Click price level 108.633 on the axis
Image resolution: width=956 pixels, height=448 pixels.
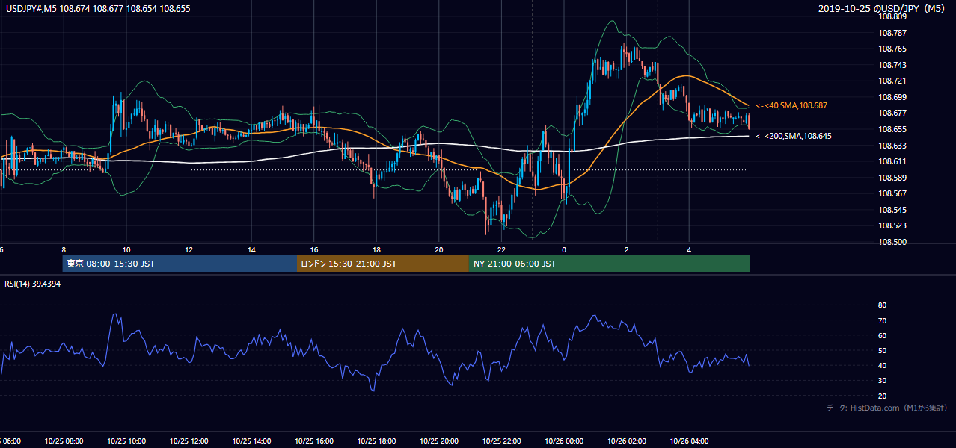click(x=892, y=146)
